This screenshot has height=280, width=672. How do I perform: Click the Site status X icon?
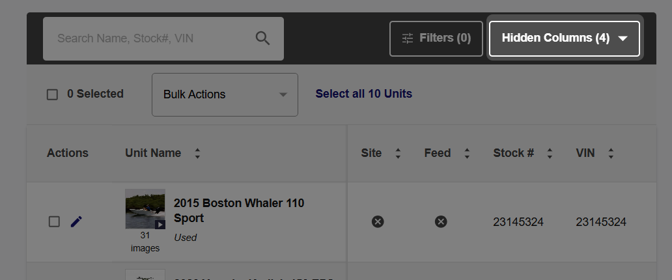tap(378, 221)
